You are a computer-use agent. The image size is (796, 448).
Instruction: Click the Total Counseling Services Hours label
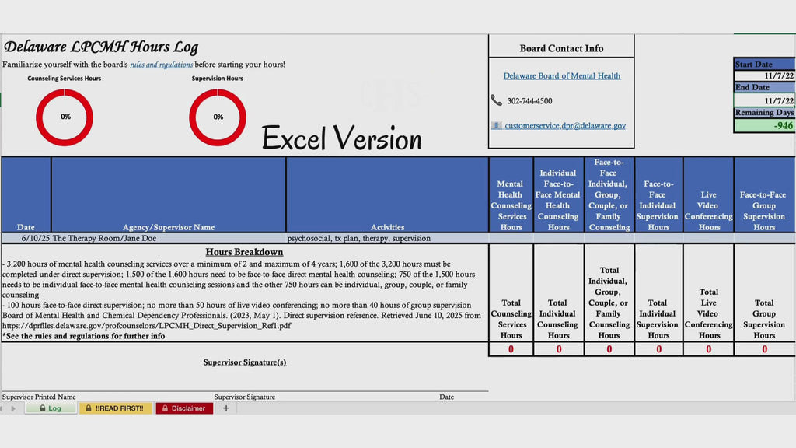click(511, 319)
